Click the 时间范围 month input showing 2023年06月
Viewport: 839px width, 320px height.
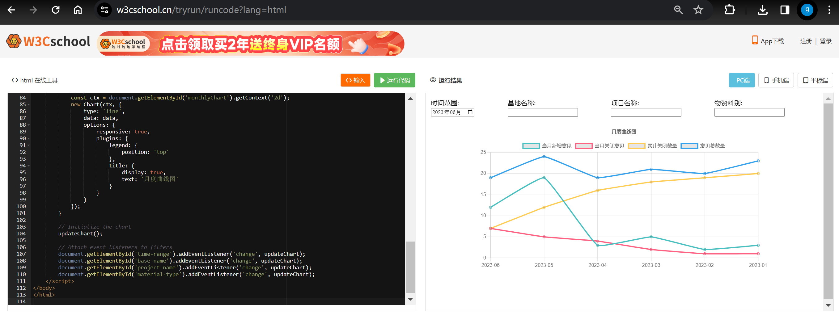(x=452, y=112)
